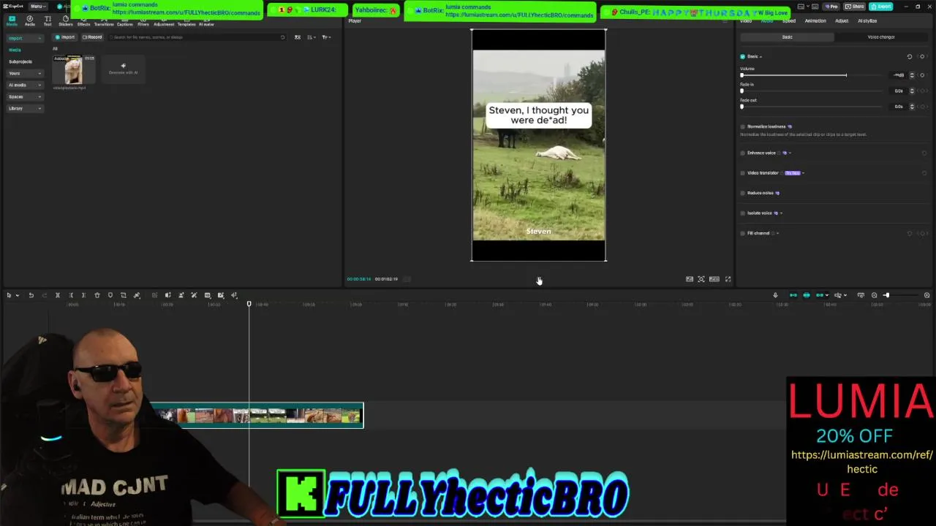Add keyframe for Volume
This screenshot has height=526, width=936.
(x=922, y=75)
